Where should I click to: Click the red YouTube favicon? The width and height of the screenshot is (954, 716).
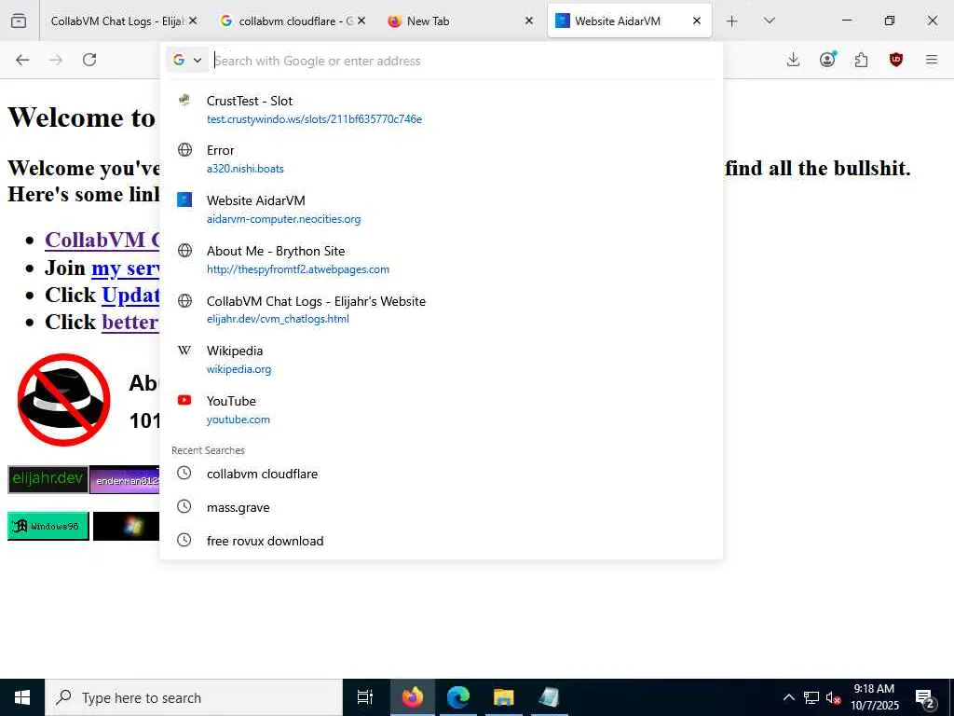pos(184,400)
